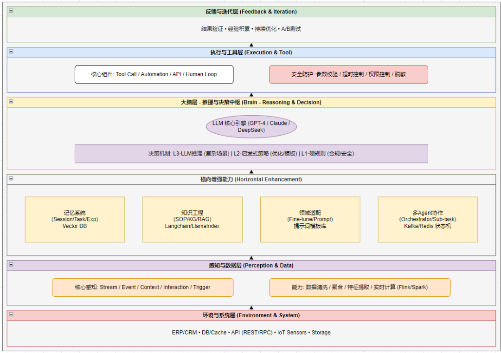Select the Stream / Event / Context perception box

(x=142, y=288)
